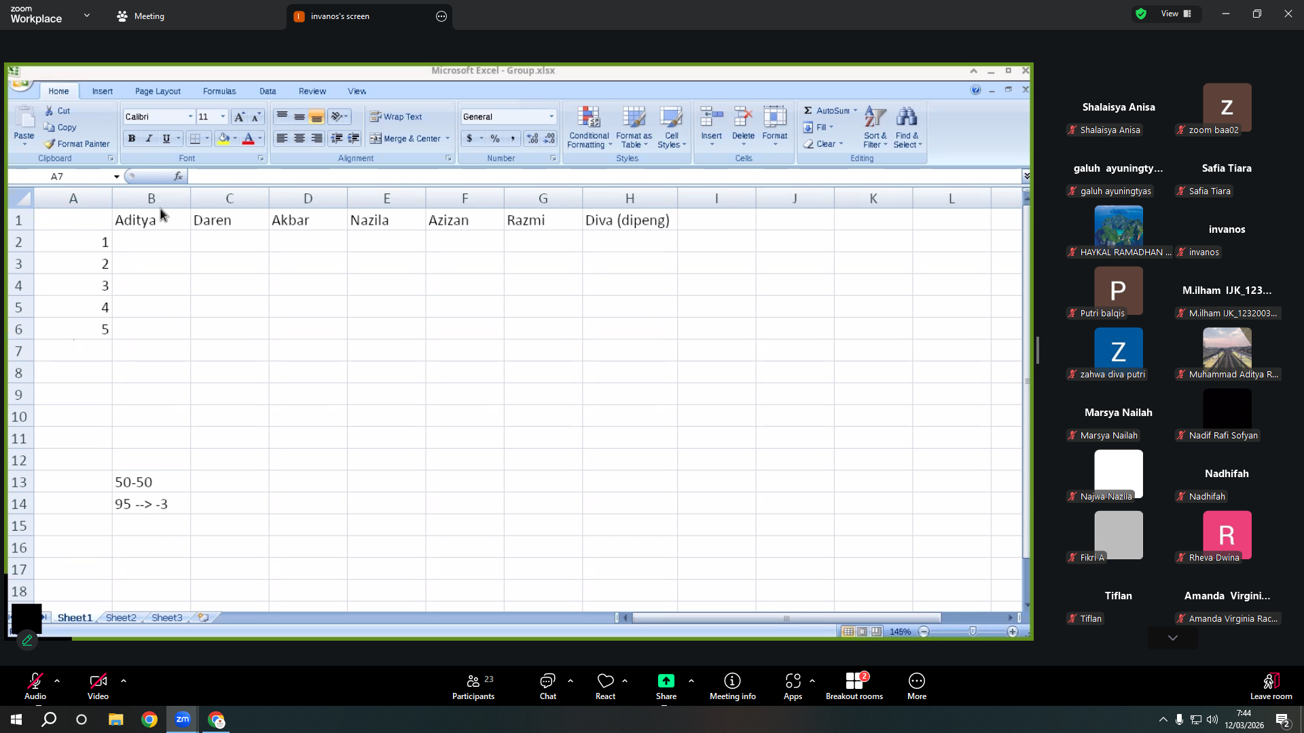Switch to Sheet2 worksheet tab
Screen dimensions: 1304x733
tap(121, 618)
